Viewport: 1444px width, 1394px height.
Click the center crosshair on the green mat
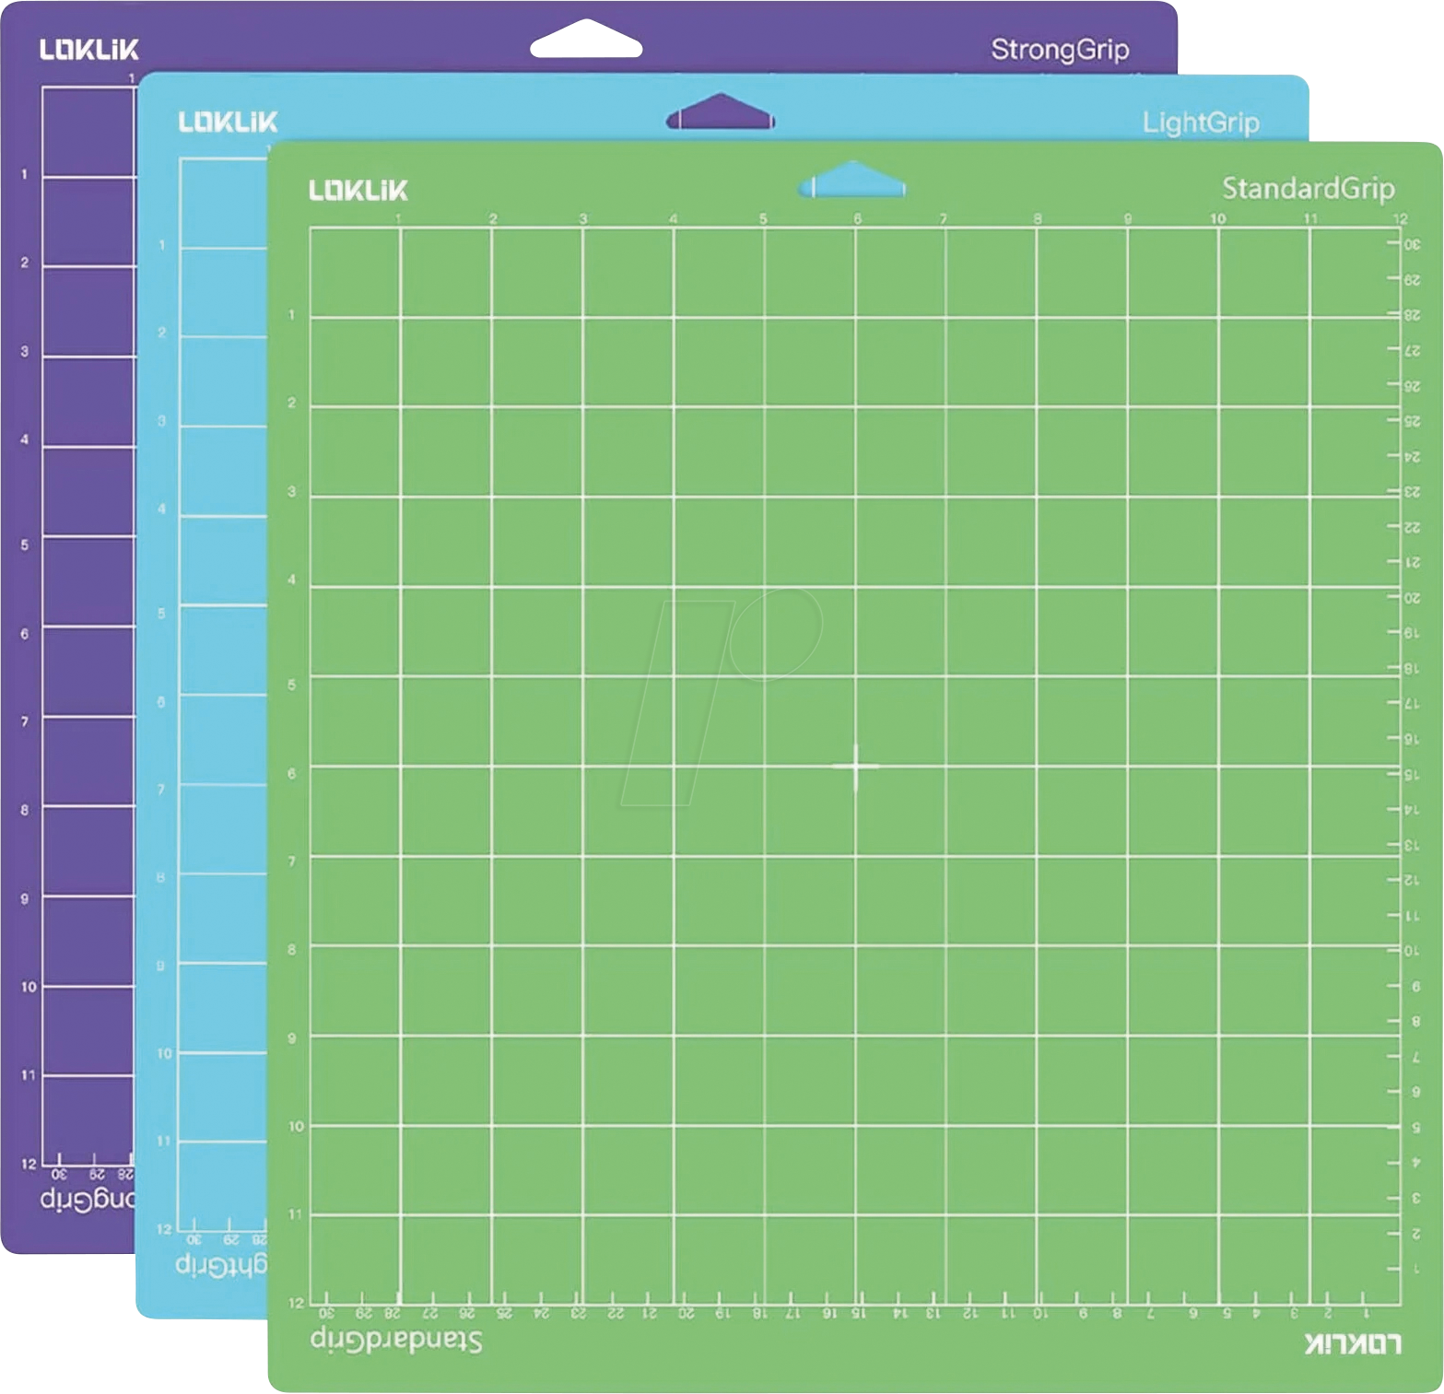click(856, 767)
